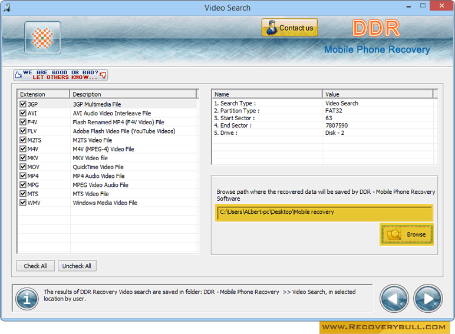Click the orange checkered application logo
Image resolution: width=455 pixels, height=334 pixels.
pyautogui.click(x=42, y=38)
